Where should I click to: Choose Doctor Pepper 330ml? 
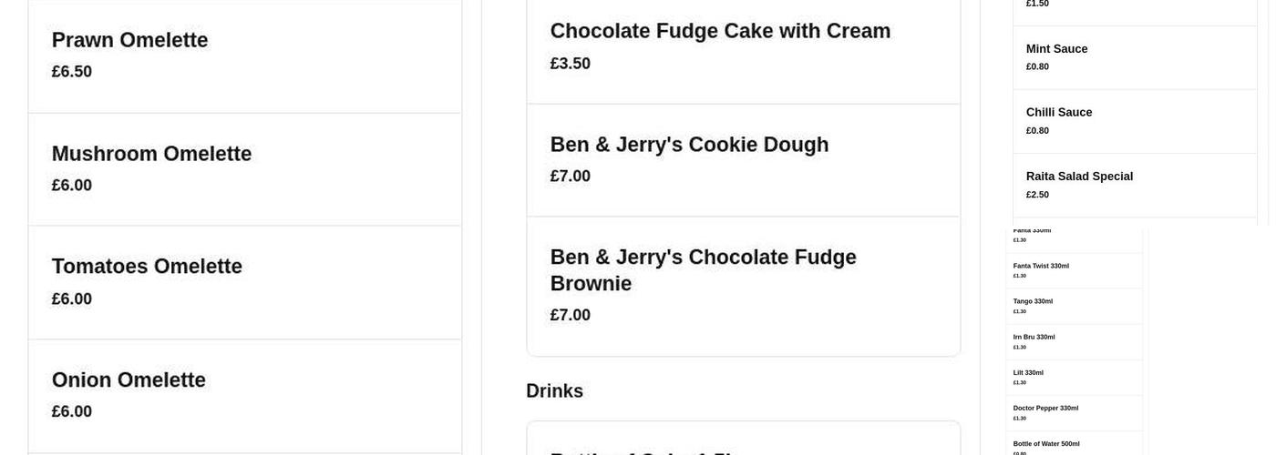point(1045,408)
